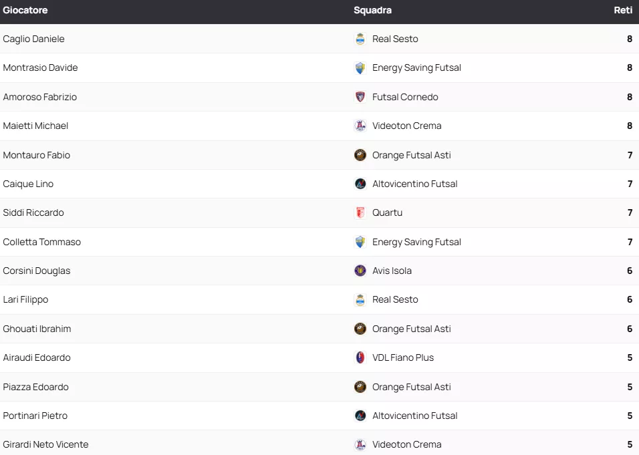The width and height of the screenshot is (639, 455).
Task: Click the Futsal Cornedo team crest
Action: pyautogui.click(x=360, y=97)
